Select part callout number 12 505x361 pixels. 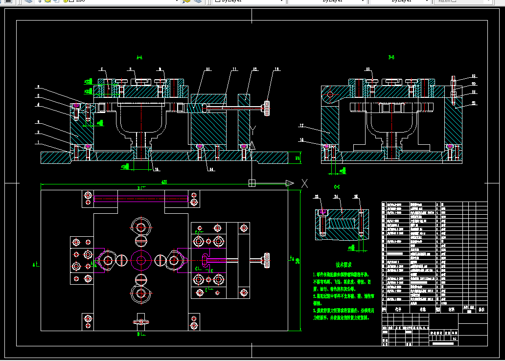pos(255,69)
